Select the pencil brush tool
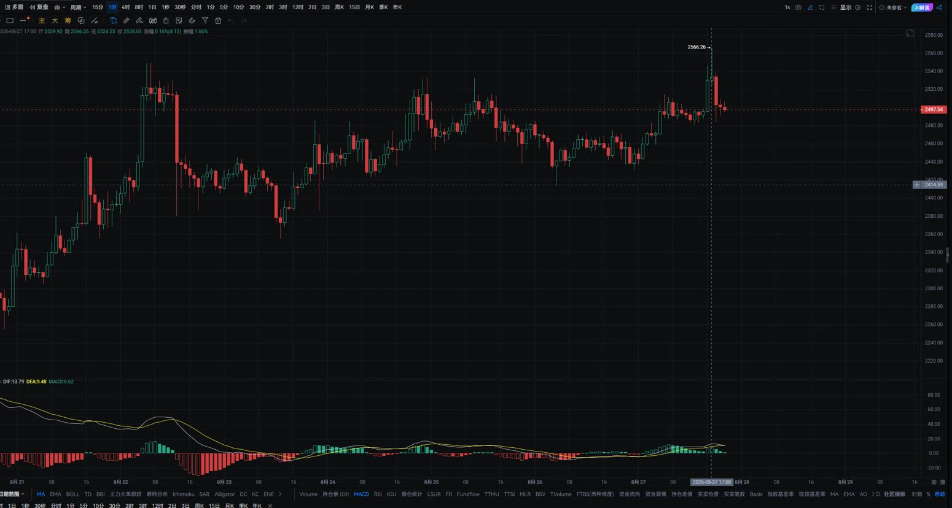Image resolution: width=952 pixels, height=508 pixels. 139,21
